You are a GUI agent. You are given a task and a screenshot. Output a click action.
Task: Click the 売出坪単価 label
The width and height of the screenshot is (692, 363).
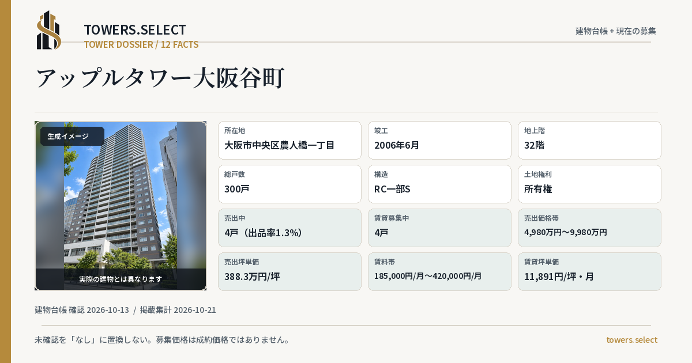pos(242,262)
